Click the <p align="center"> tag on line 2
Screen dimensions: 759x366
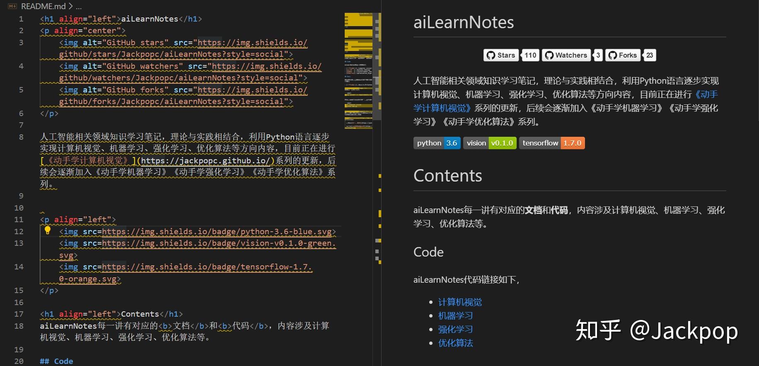[82, 31]
